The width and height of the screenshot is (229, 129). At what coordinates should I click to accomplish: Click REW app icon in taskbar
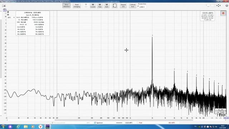tap(48, 126)
